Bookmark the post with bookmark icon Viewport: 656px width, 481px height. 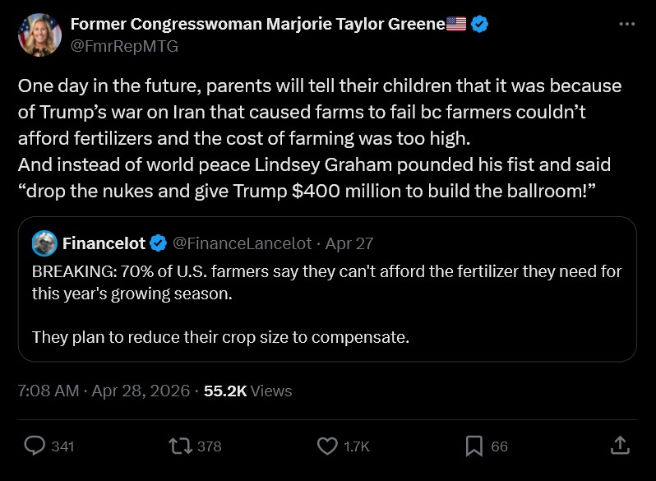tap(474, 446)
